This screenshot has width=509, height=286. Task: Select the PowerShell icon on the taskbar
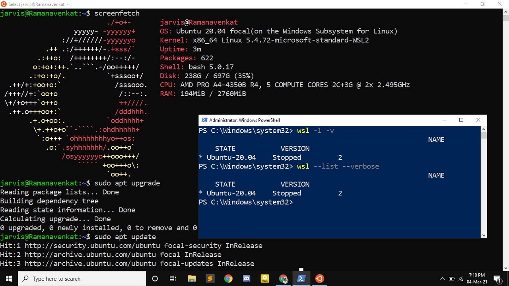tap(301, 278)
